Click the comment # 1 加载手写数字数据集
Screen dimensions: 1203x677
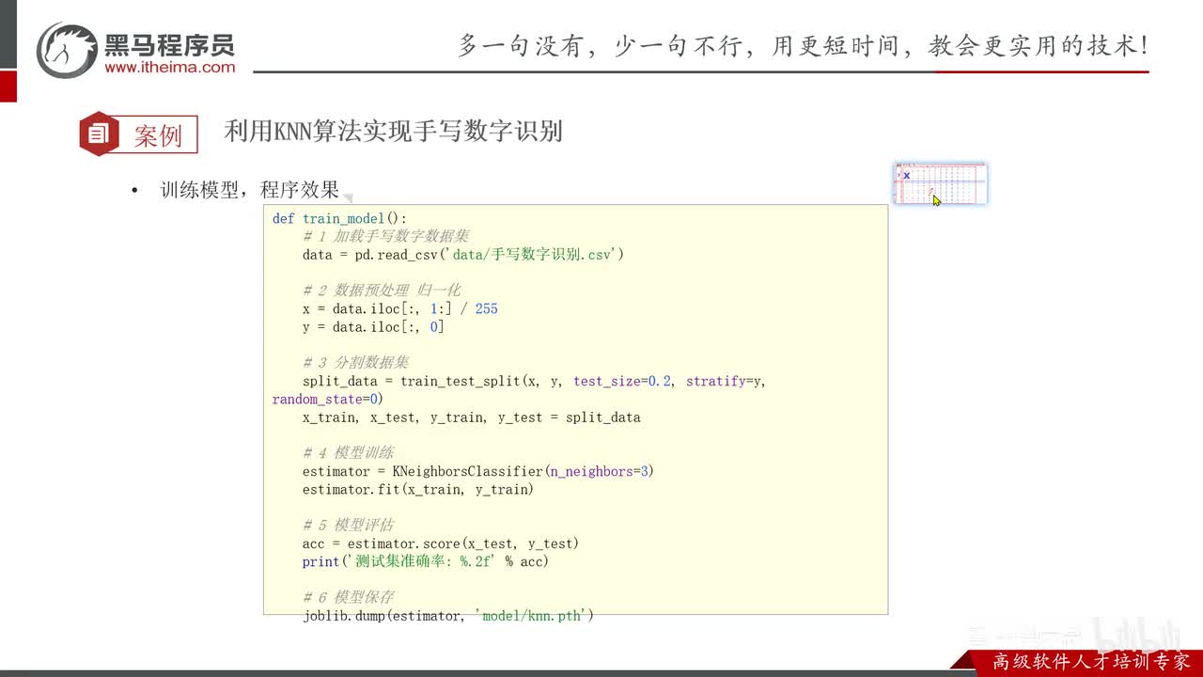pos(385,236)
